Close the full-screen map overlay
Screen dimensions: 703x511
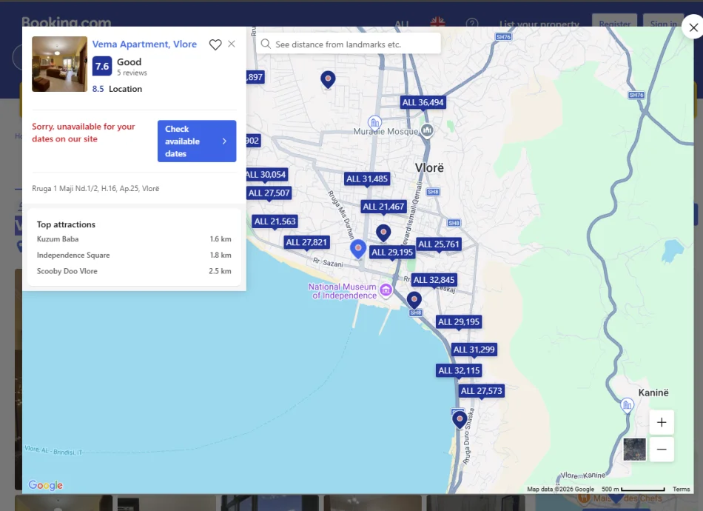tap(693, 28)
